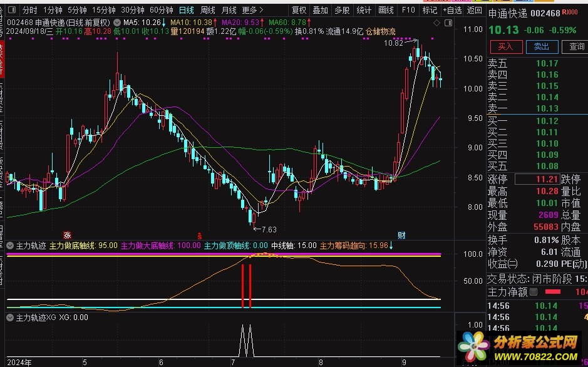588x367 pixels.
Task: Open F10 company info
Action: click(408, 10)
